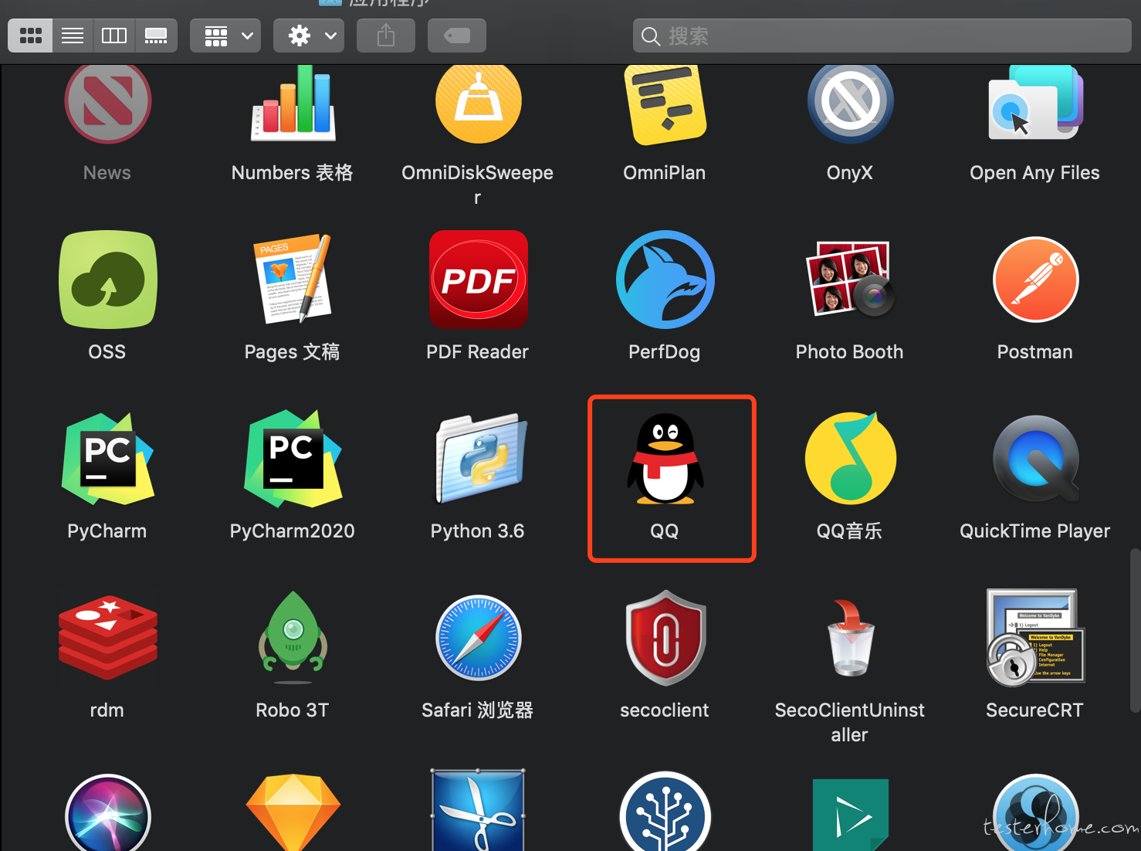Select the PyCharm app icon
The width and height of the screenshot is (1141, 851).
(x=108, y=459)
